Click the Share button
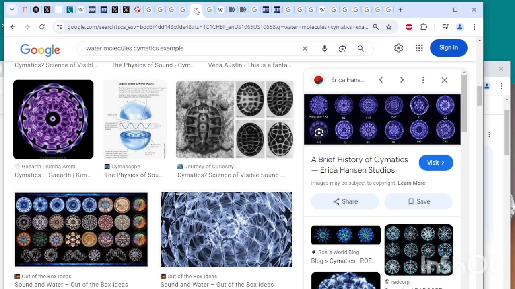515x289 pixels. [345, 201]
